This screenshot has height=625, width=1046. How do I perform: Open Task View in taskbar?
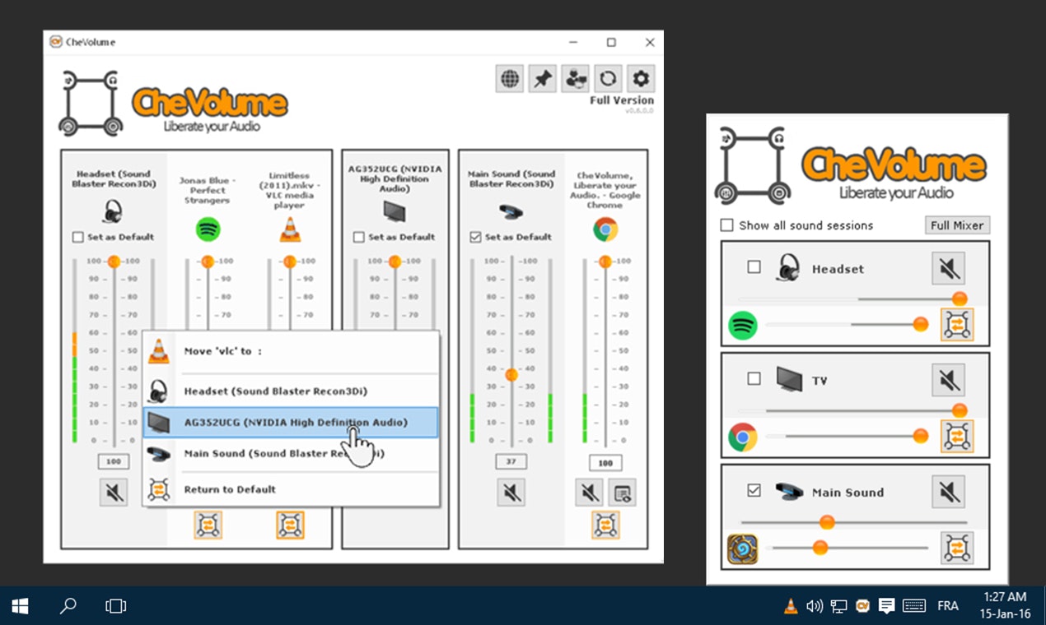pyautogui.click(x=116, y=606)
